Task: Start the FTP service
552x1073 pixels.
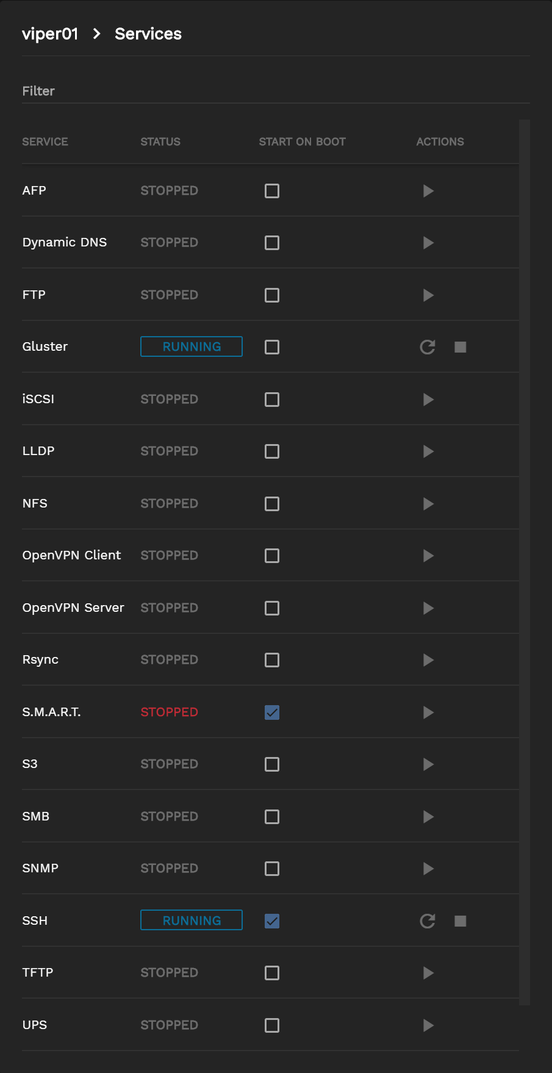Action: click(428, 295)
